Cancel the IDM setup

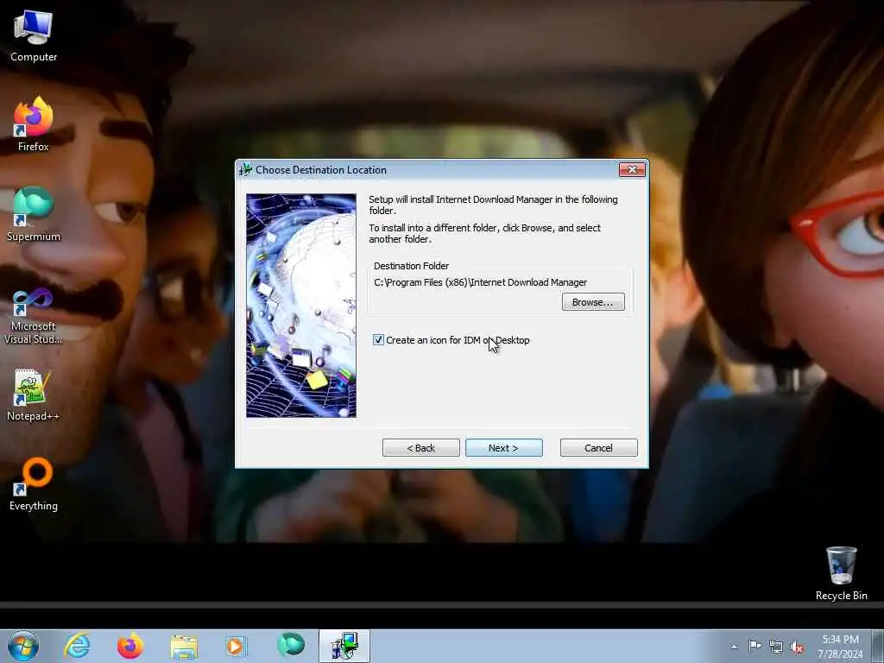(599, 448)
